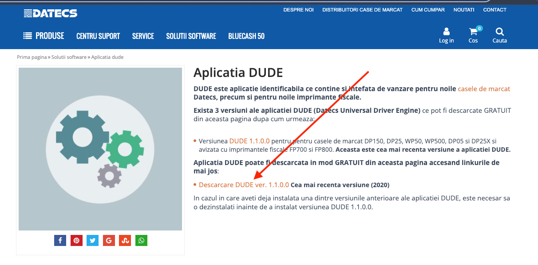The width and height of the screenshot is (538, 265).
Task: Open Solutii Software section
Action: [x=191, y=36]
